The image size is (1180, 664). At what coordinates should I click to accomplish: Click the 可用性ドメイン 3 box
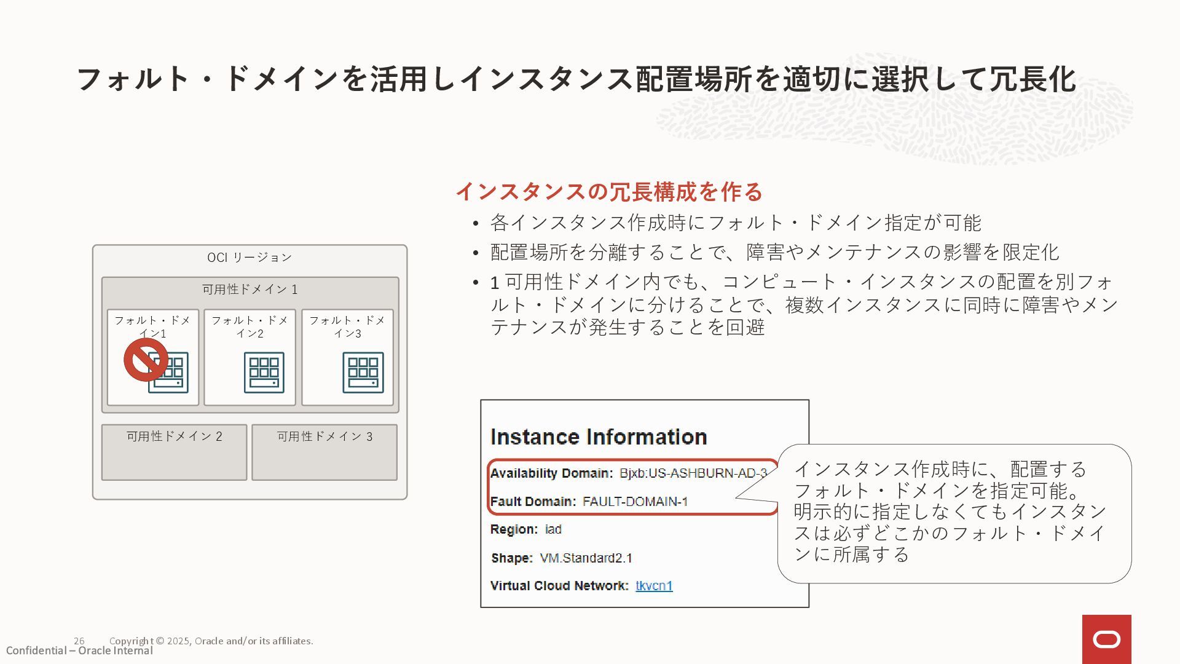pos(324,452)
